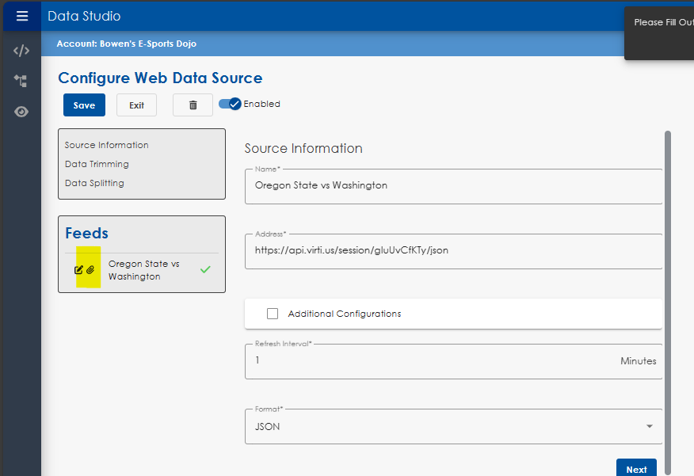Go to Source Information section

[x=107, y=145]
